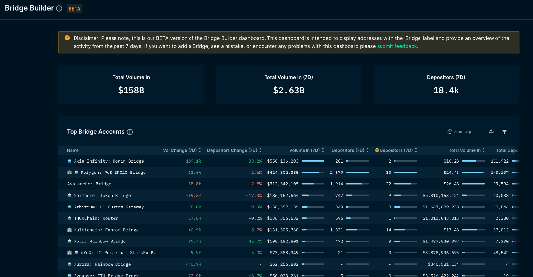
Task: Click the warning icon in the disclaimer banner
Action: [x=67, y=38]
